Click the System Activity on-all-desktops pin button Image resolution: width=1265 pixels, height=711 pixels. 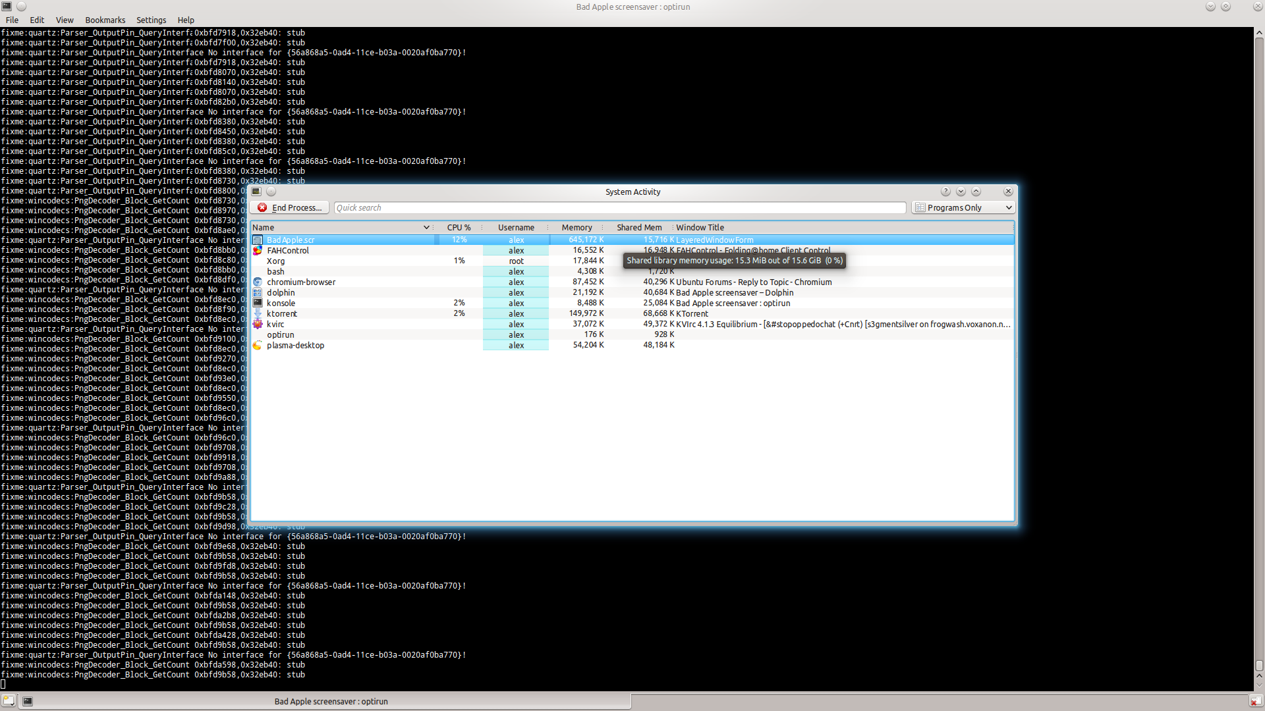[271, 192]
